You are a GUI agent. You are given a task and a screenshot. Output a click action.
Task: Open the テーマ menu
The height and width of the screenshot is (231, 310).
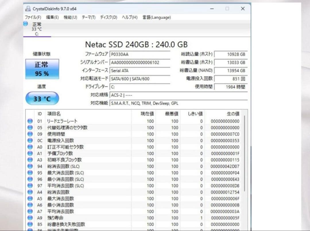[x=88, y=17]
